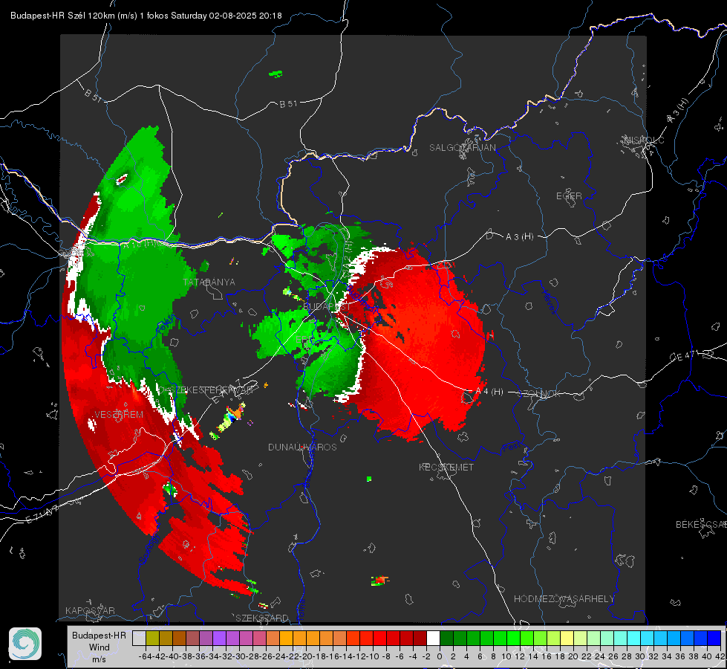Click the Budapest-HR Wind m/s legend label

coord(99,647)
